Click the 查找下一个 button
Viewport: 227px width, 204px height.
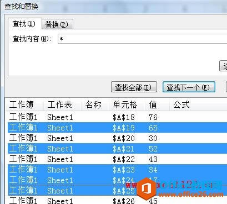click(189, 87)
